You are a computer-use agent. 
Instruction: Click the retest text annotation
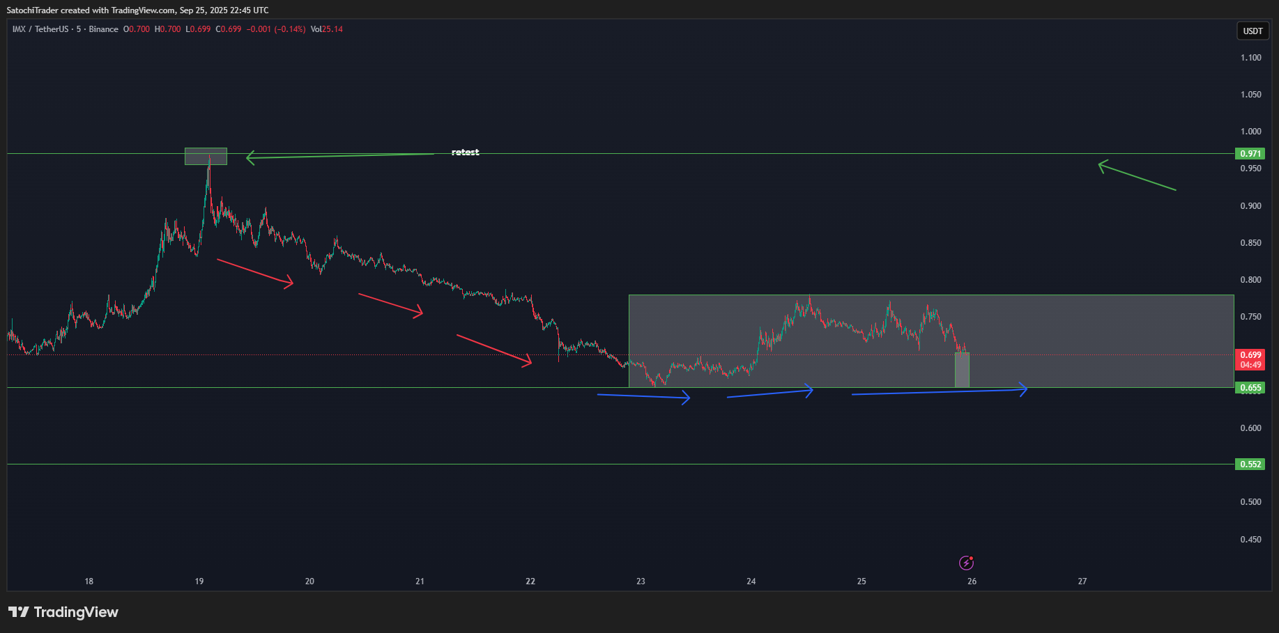coord(465,152)
